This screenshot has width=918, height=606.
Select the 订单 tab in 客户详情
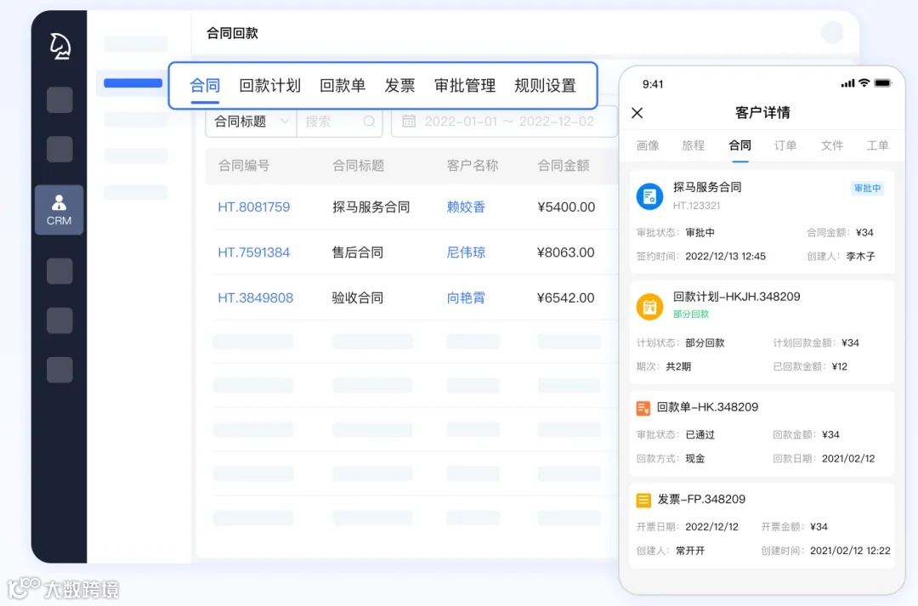[785, 145]
